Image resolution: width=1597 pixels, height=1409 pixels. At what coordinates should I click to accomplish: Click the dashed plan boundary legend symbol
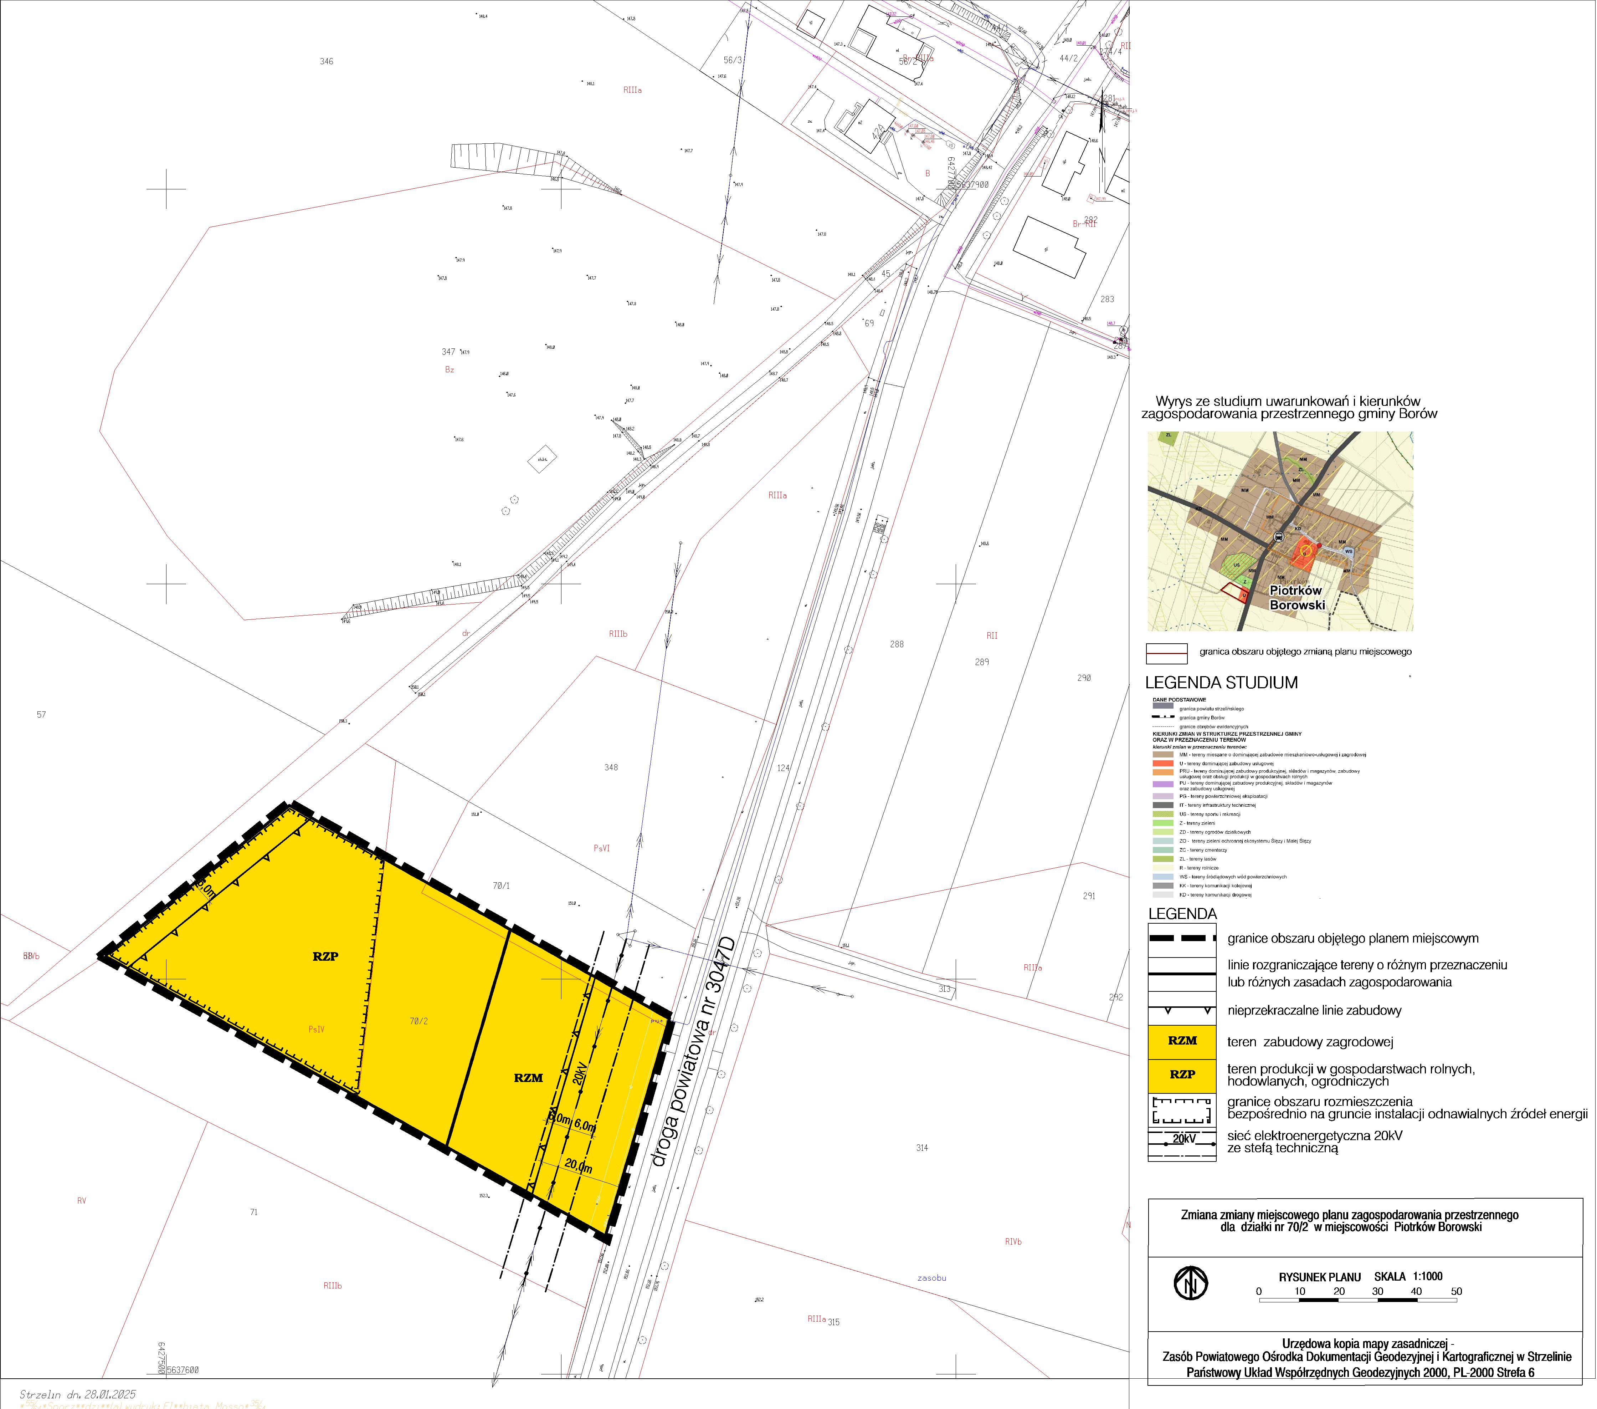[1181, 938]
